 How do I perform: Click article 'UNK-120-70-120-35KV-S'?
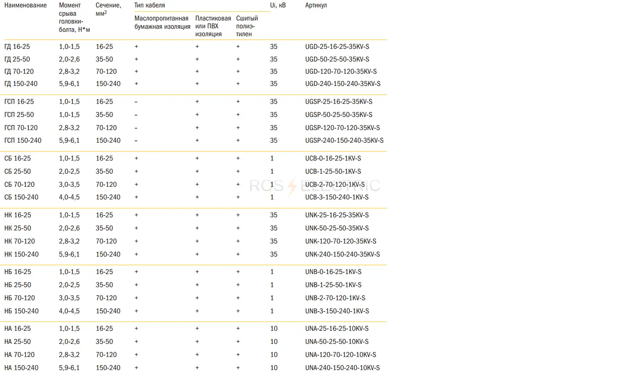(341, 241)
